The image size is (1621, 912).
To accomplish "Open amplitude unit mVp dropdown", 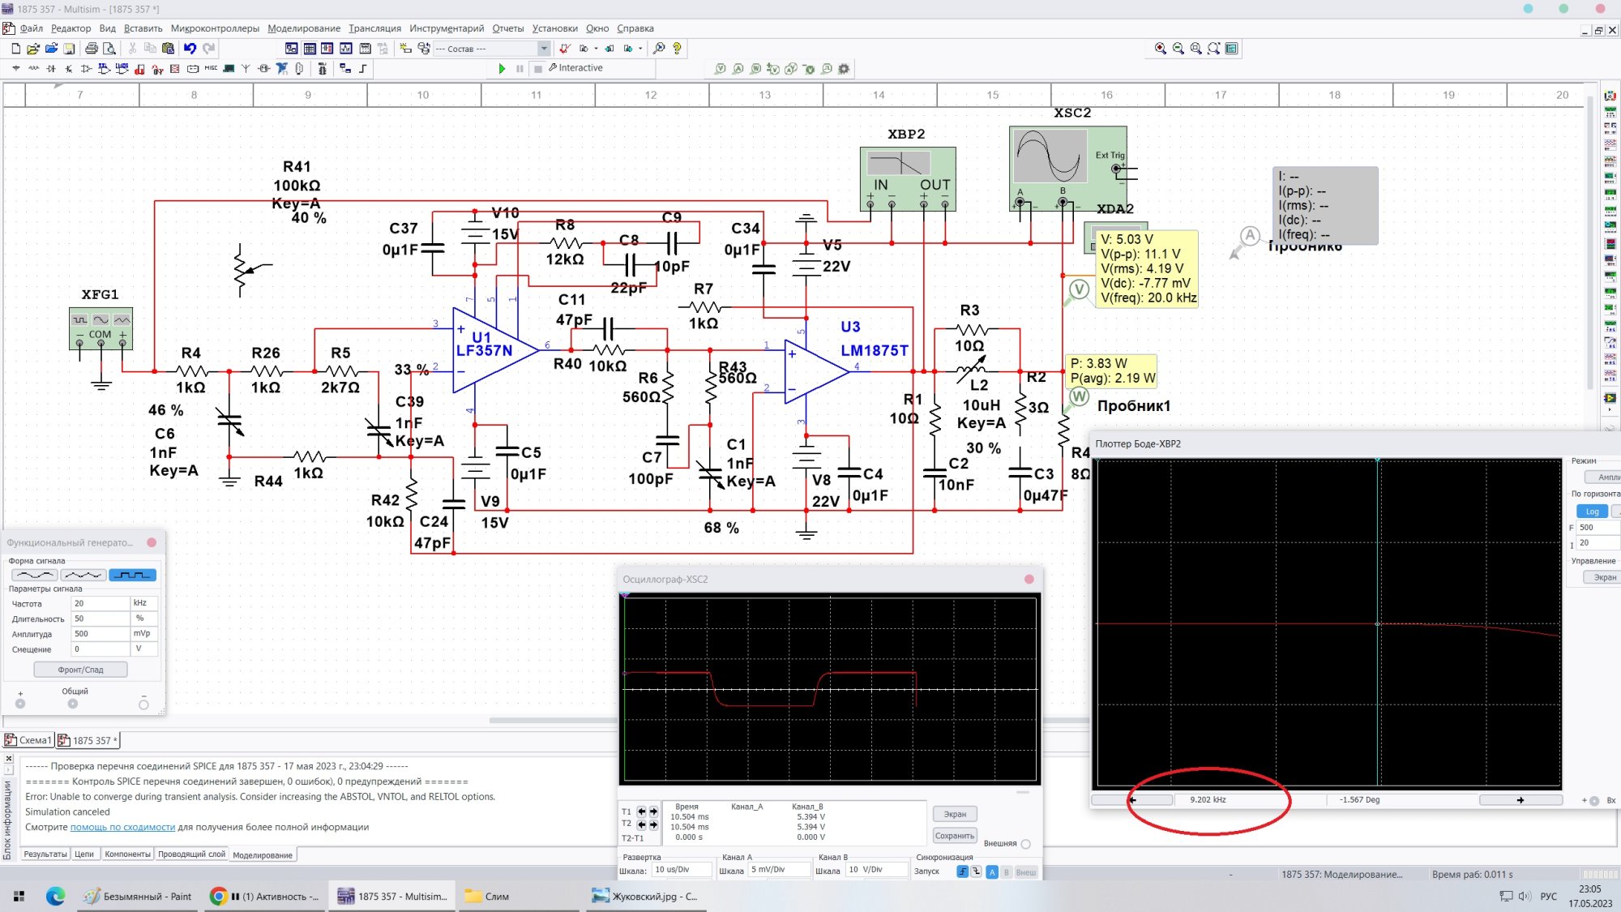I will tap(143, 634).
